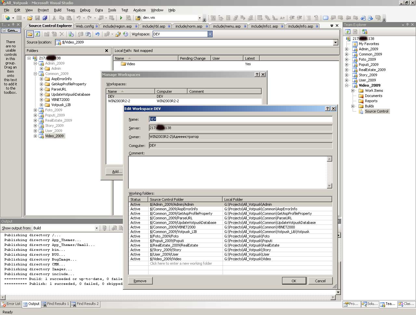Click the Check In icon

[x=88, y=34]
